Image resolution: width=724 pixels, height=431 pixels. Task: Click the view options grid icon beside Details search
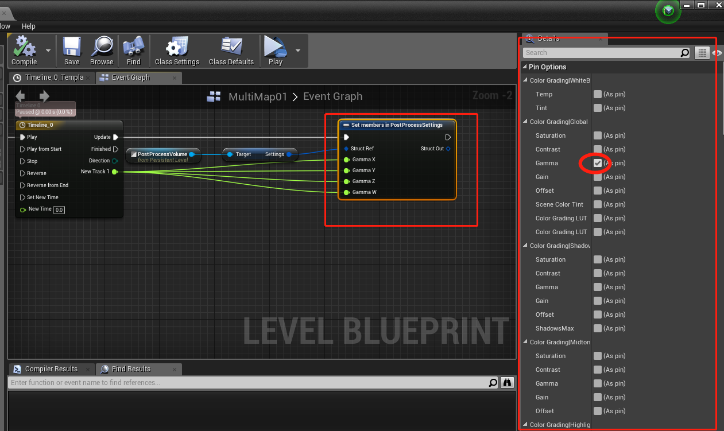702,52
